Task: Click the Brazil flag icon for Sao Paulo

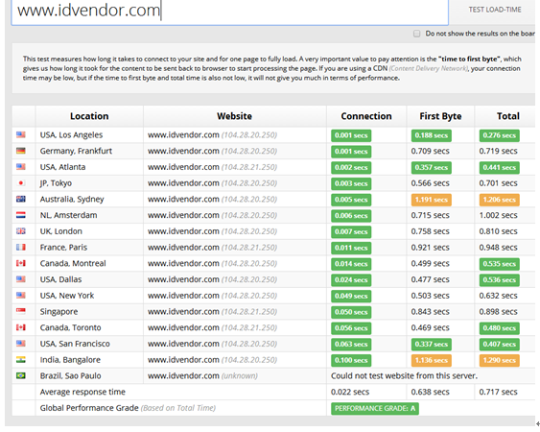Action: pyautogui.click(x=21, y=375)
